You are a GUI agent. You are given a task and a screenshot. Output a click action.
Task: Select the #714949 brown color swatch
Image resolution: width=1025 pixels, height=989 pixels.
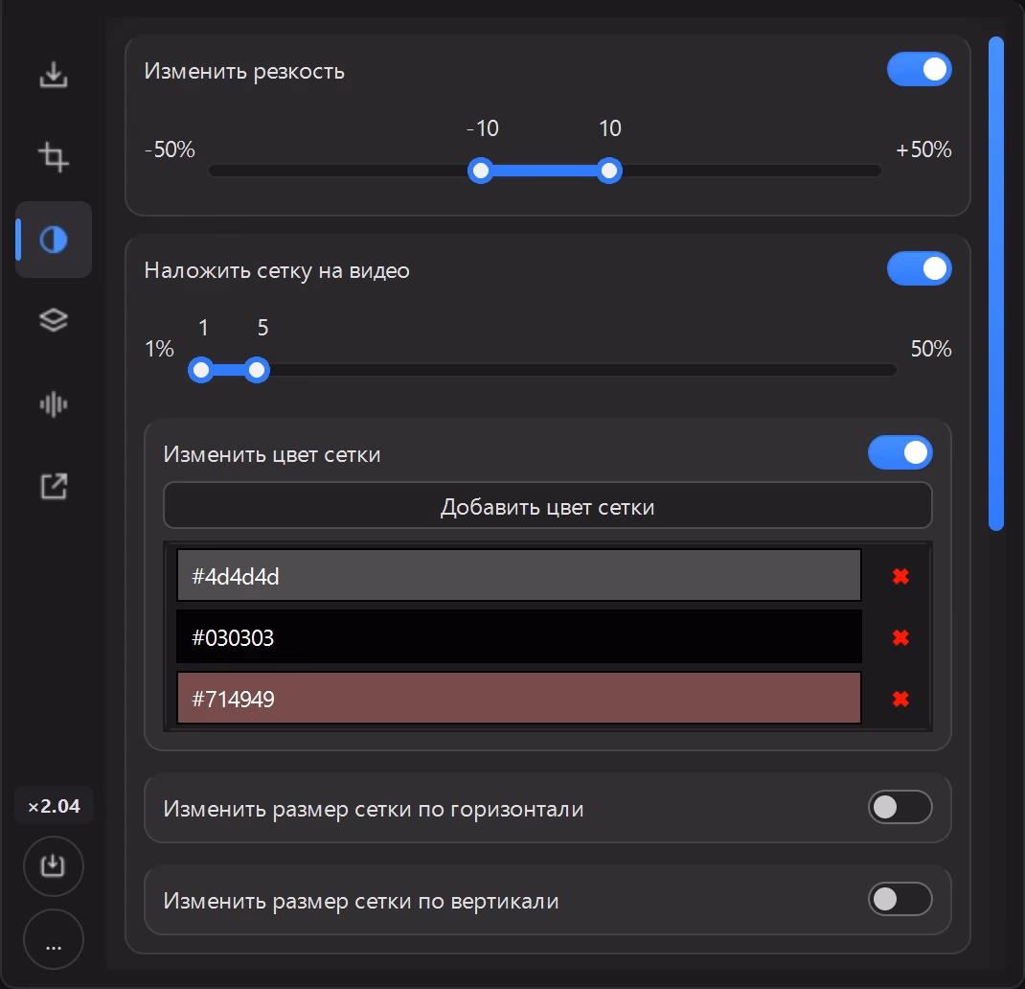pos(519,698)
